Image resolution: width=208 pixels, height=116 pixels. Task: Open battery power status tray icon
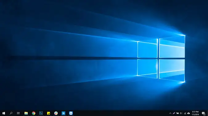[x=177, y=113]
